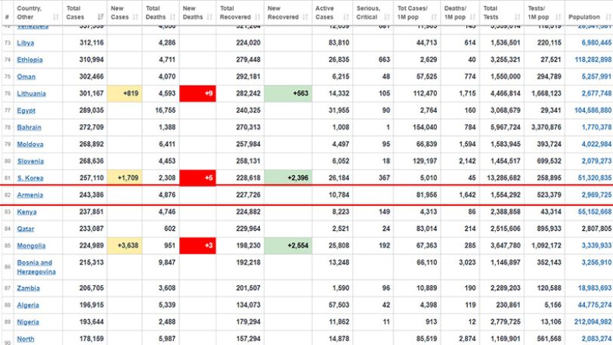This screenshot has width=613, height=345.
Task: Select Ethiopia serious critical value 663
Action: pyautogui.click(x=384, y=60)
